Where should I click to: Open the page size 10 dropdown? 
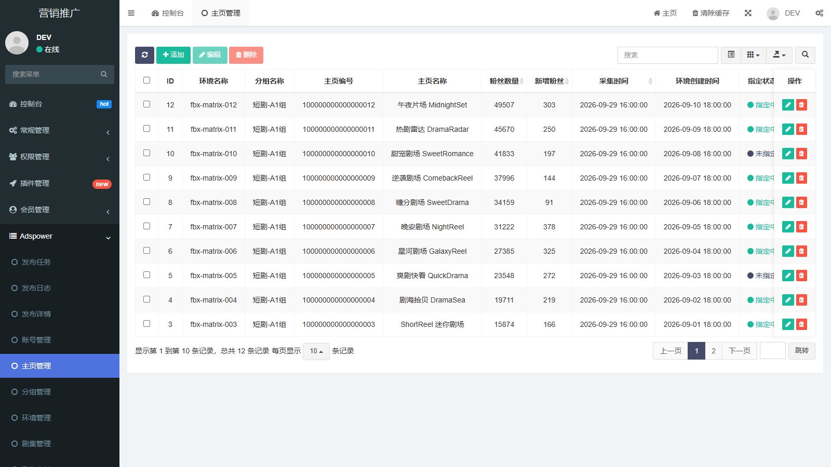point(316,351)
